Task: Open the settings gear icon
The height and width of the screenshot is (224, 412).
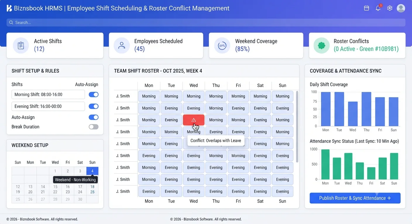Action: click(389, 8)
